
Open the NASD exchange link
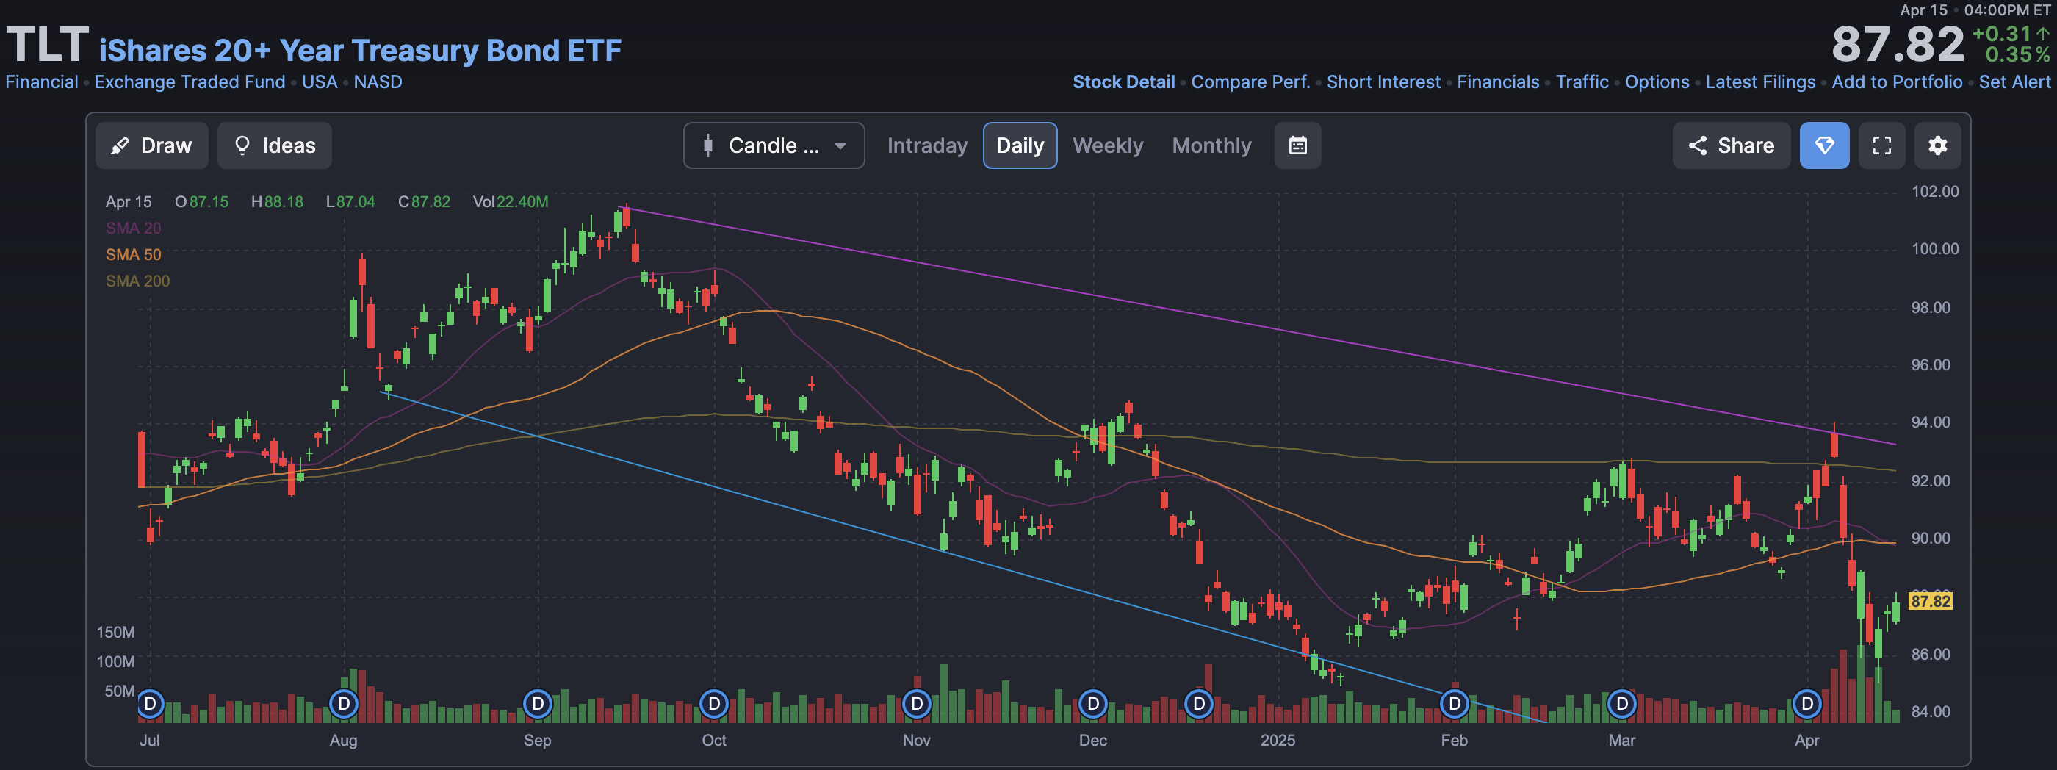point(378,82)
